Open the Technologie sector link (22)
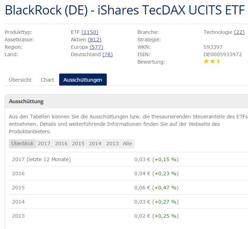This screenshot has height=229, width=248. pyautogui.click(x=239, y=32)
